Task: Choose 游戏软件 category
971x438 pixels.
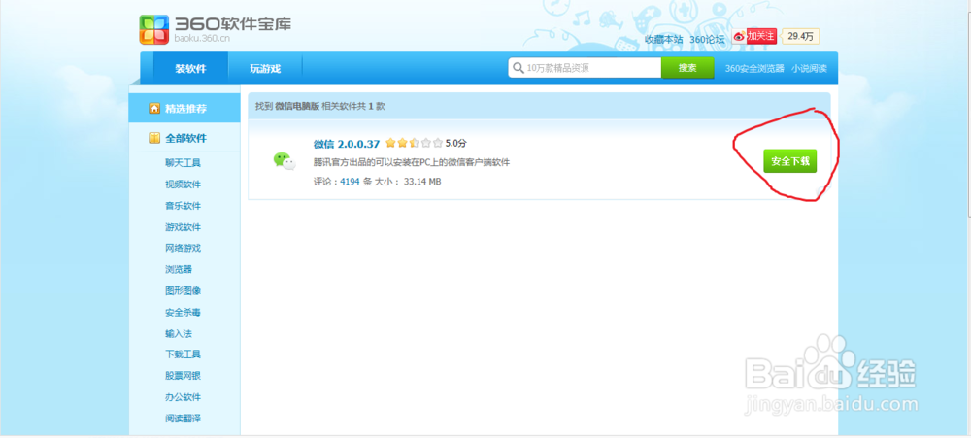Action: [x=183, y=227]
